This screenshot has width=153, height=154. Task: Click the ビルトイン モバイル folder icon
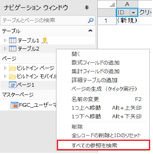[13, 76]
